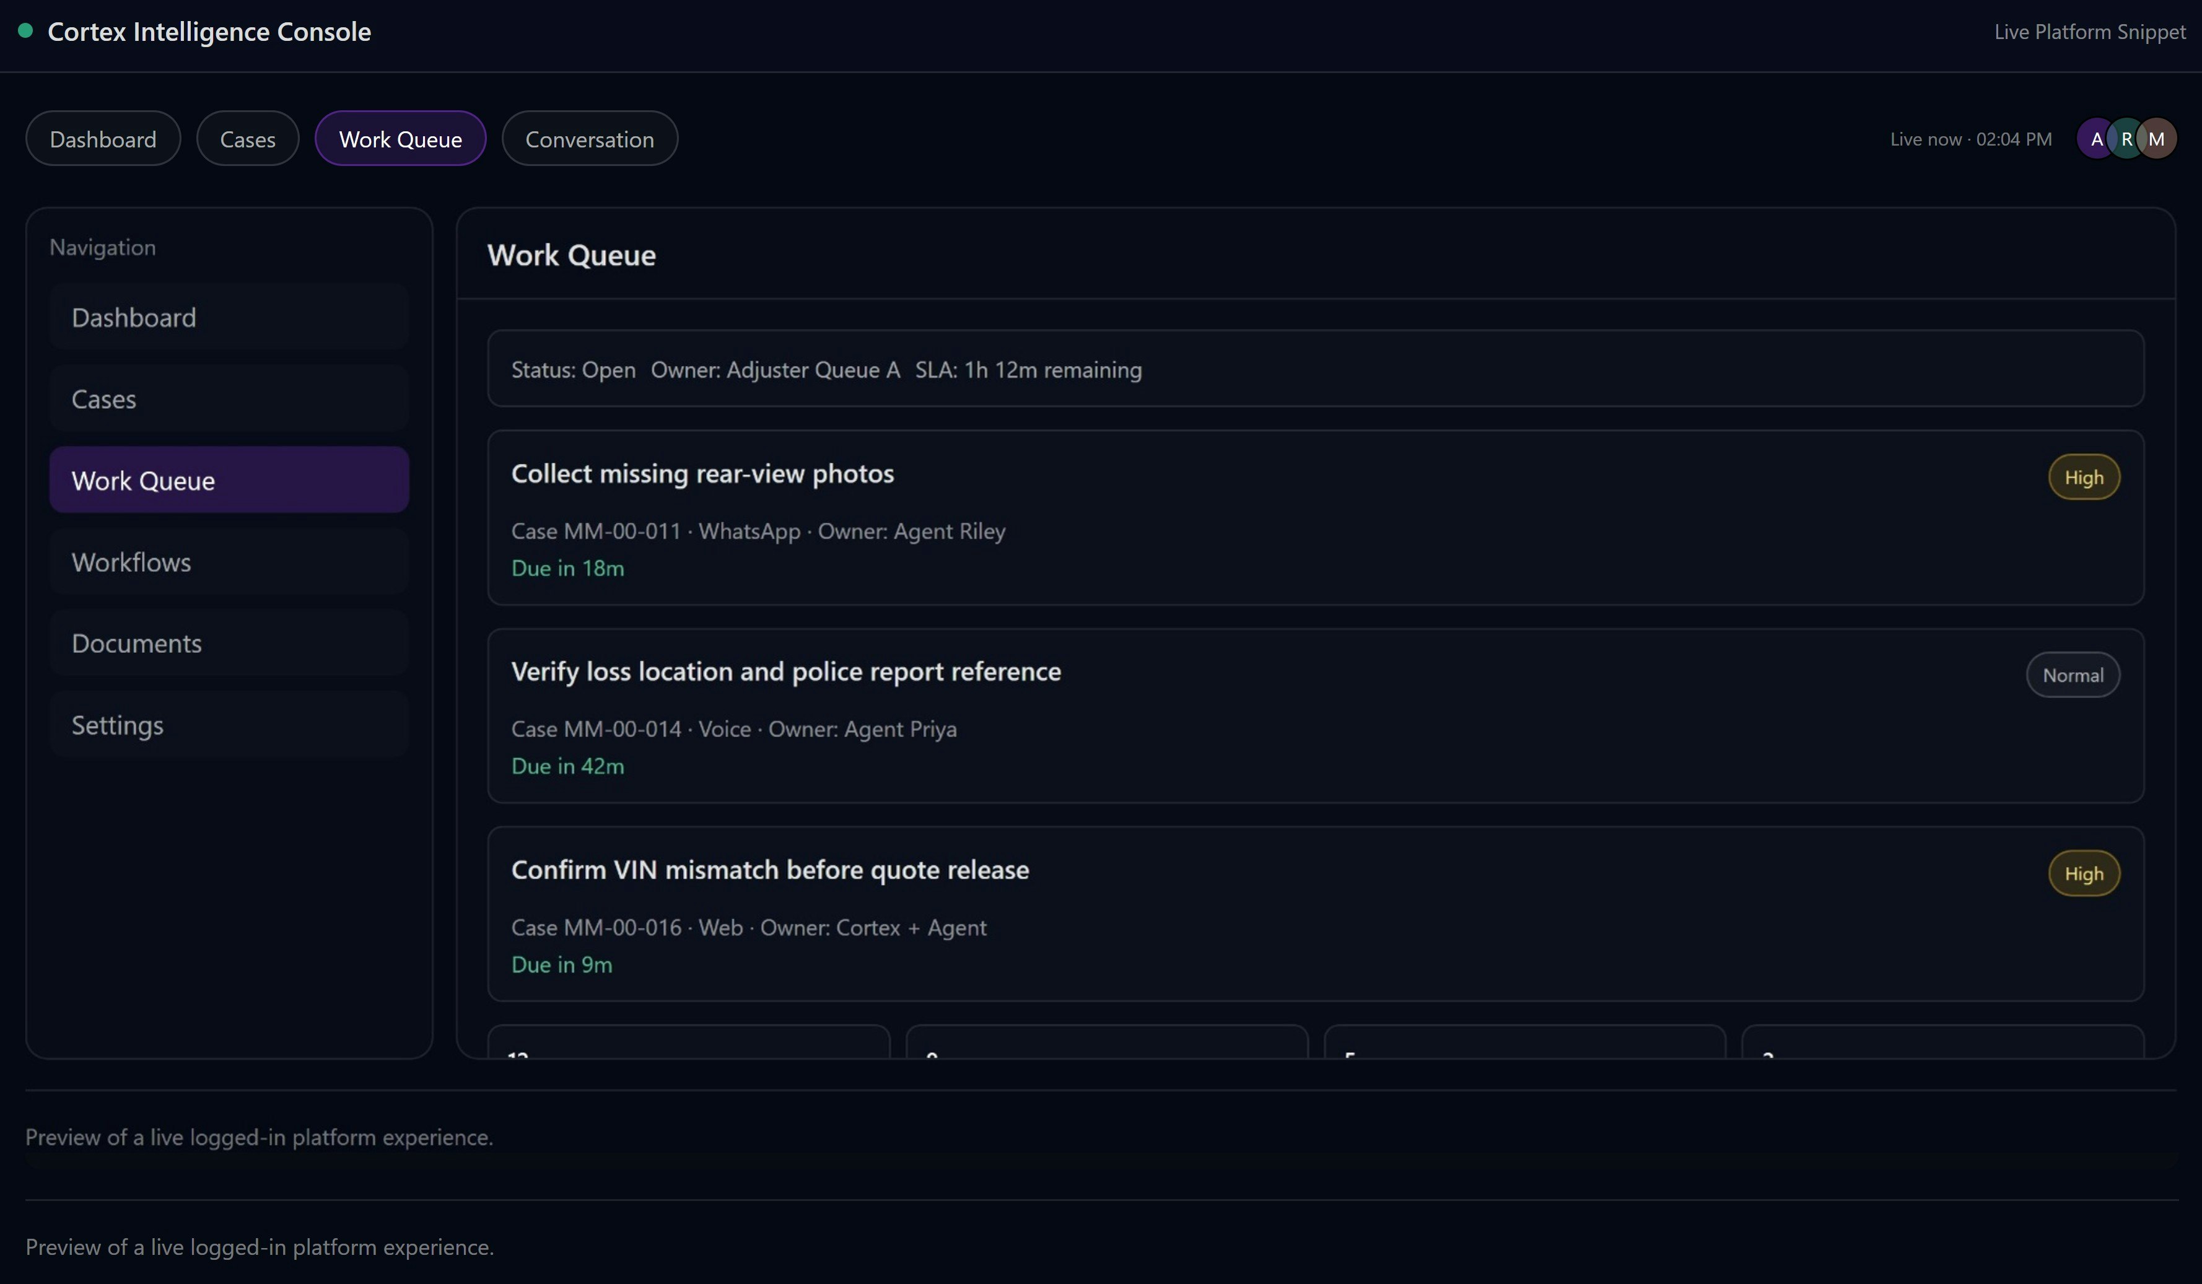Click the green status dot beside Cortex Intelligence Console

click(x=26, y=32)
